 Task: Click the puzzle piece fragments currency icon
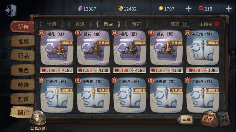tap(120, 9)
